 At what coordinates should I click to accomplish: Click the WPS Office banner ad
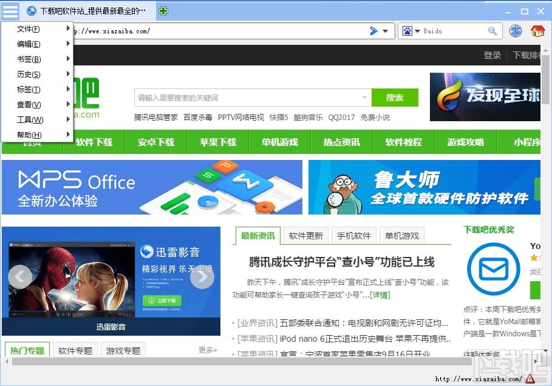(152, 187)
